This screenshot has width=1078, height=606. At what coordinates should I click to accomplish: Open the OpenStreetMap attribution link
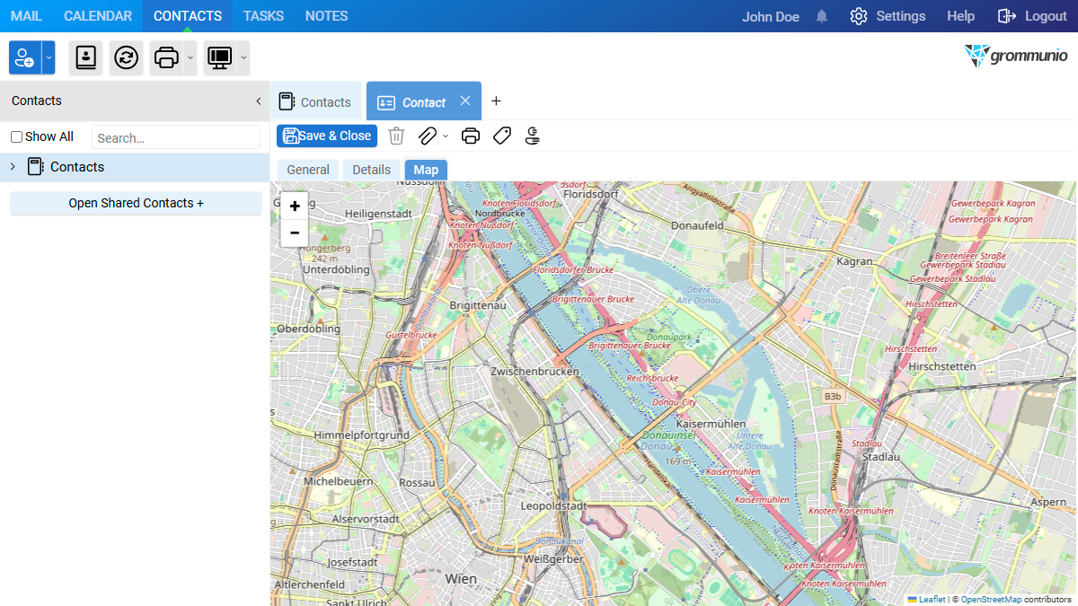pyautogui.click(x=991, y=600)
